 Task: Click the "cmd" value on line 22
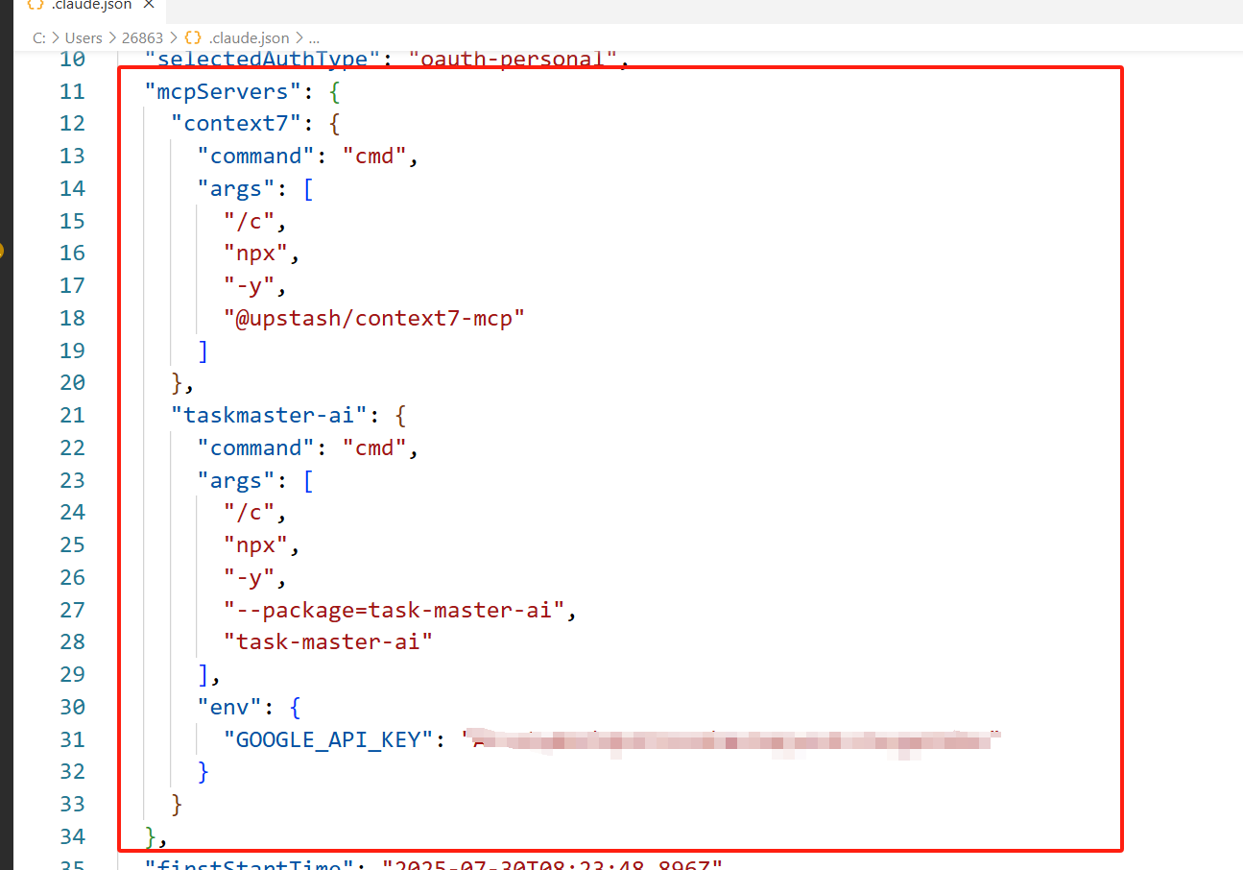point(375,447)
